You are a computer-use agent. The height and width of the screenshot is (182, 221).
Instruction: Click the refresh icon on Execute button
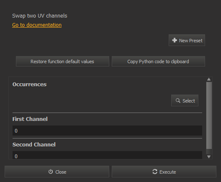(x=155, y=172)
